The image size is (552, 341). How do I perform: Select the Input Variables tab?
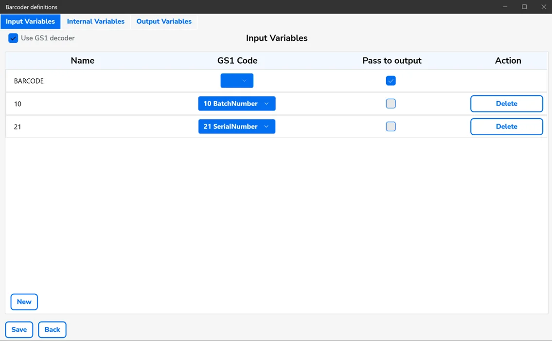[x=30, y=21]
